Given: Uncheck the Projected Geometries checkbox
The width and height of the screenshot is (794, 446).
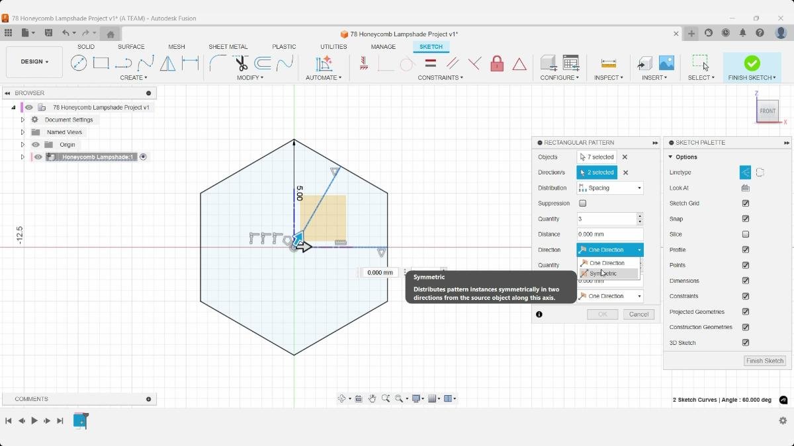Looking at the screenshot, I should (746, 312).
